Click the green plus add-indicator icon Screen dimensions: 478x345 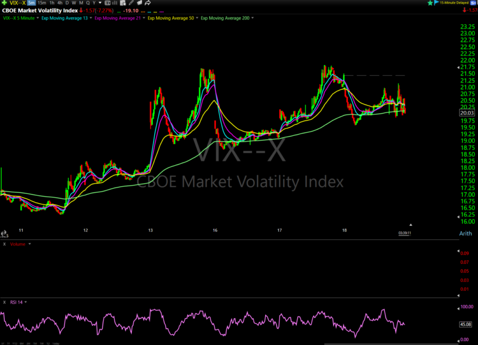tap(4, 3)
